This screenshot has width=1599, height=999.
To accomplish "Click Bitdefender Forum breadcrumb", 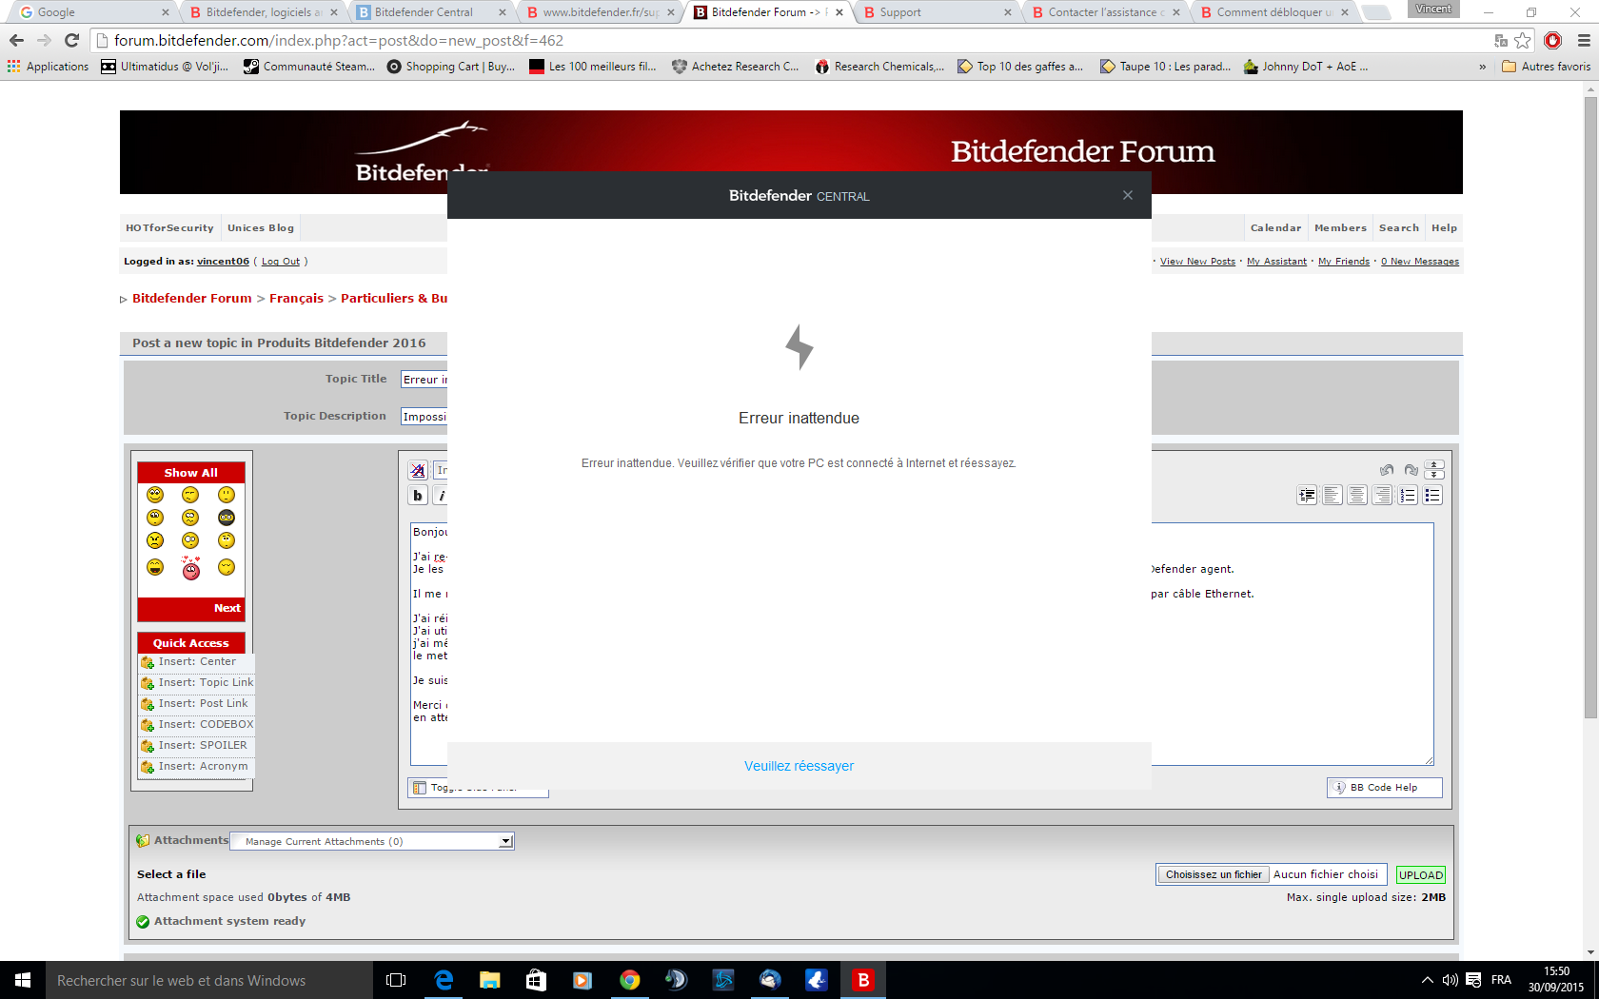I will (x=192, y=299).
